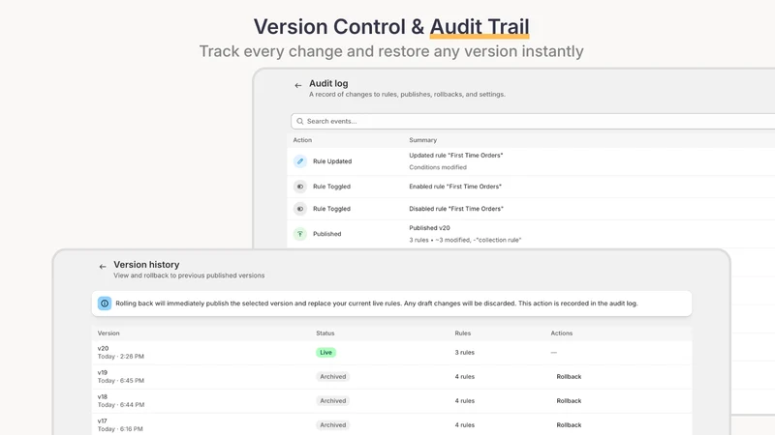Screen dimensions: 775x435
Task: Click the Action column header in Audit log
Action: tap(302, 140)
